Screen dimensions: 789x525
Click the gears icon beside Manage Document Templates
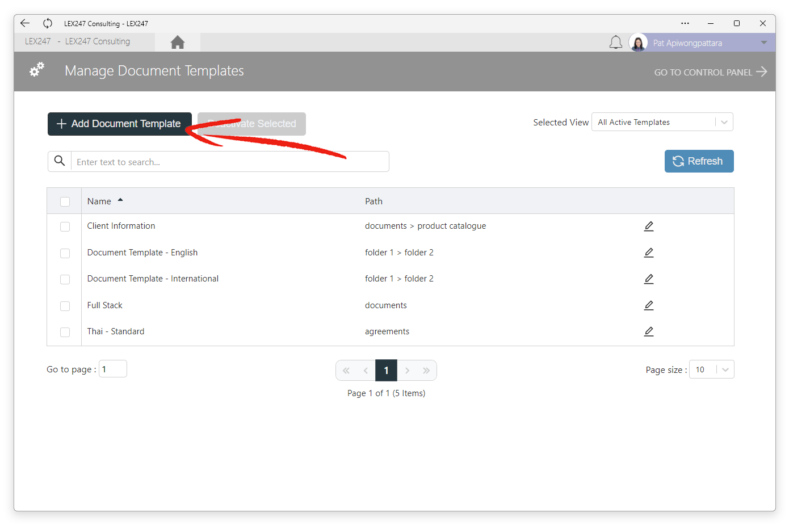(37, 70)
